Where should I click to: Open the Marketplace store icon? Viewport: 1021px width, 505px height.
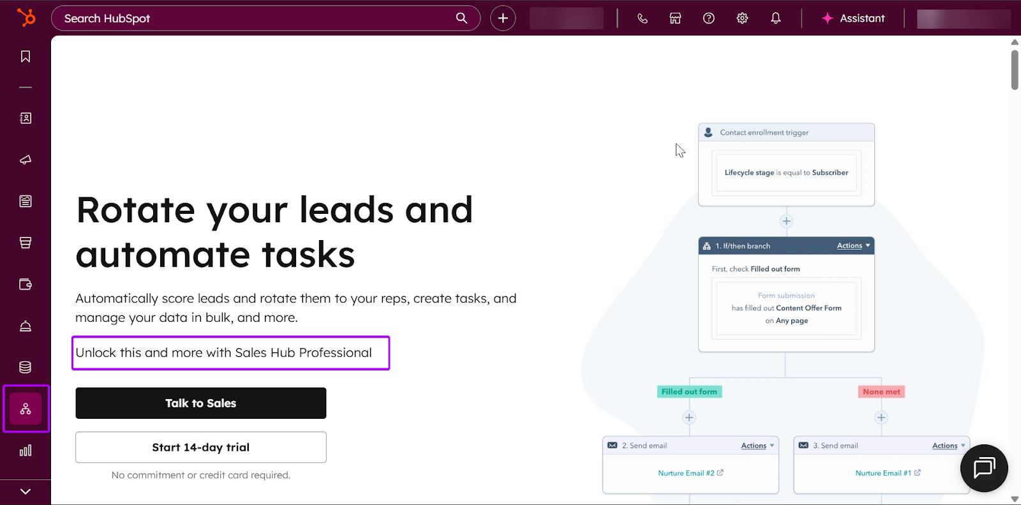675,19
